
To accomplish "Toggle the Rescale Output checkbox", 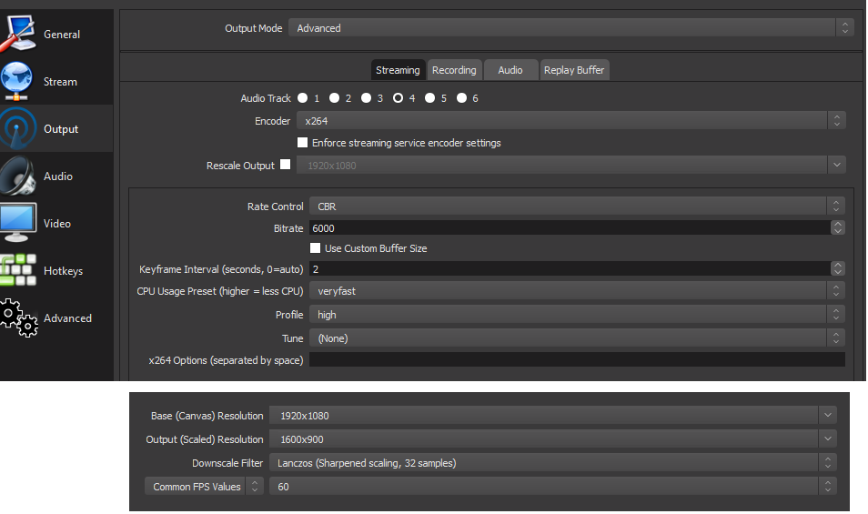I will click(x=285, y=165).
